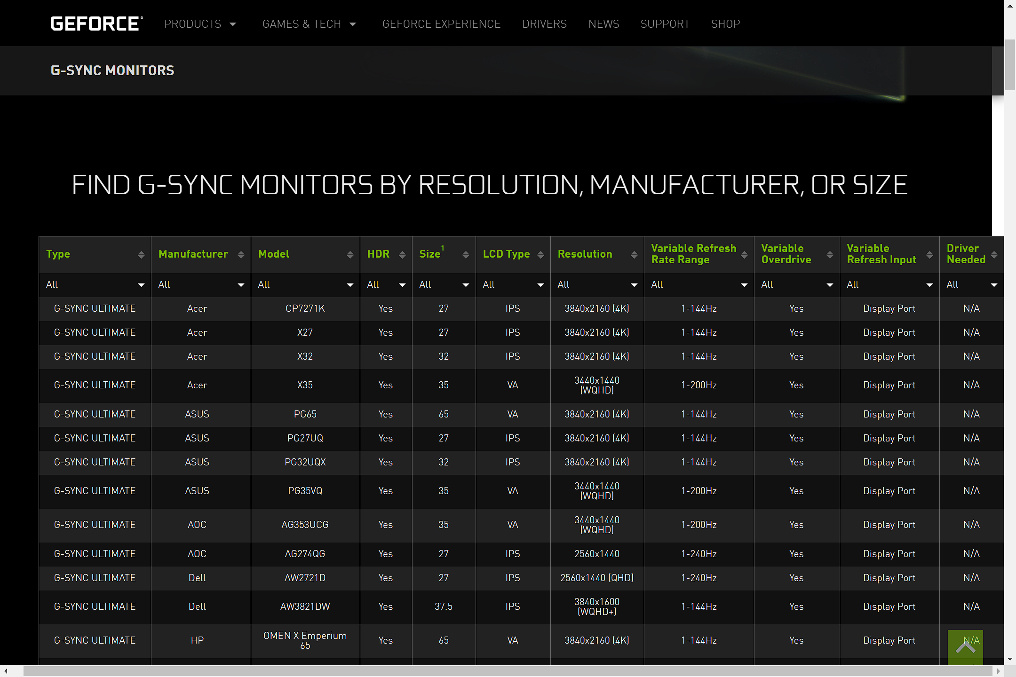Expand the Games & Tech menu

point(309,24)
